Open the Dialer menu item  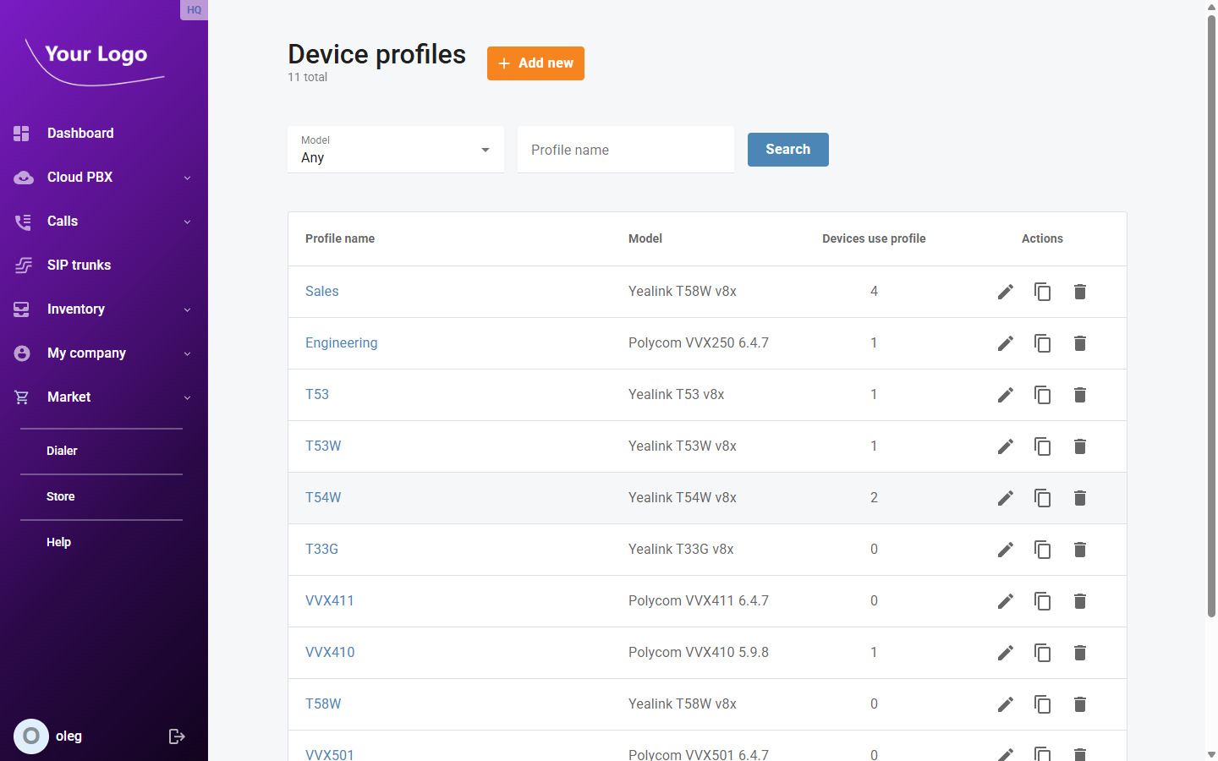62,450
